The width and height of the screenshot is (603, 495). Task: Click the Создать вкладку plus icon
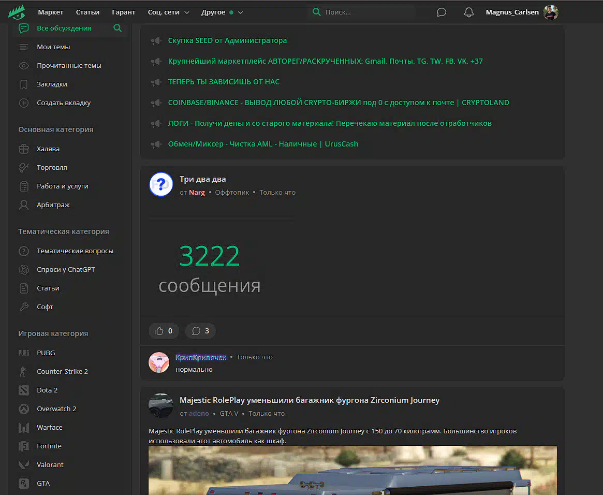[x=24, y=103]
